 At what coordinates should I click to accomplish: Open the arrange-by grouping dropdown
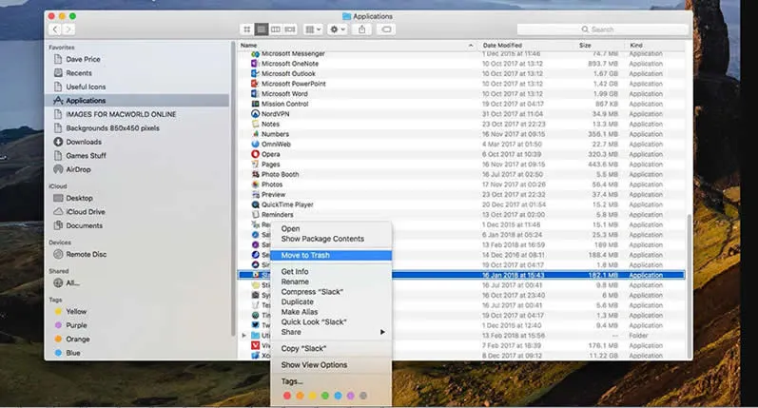tap(313, 29)
